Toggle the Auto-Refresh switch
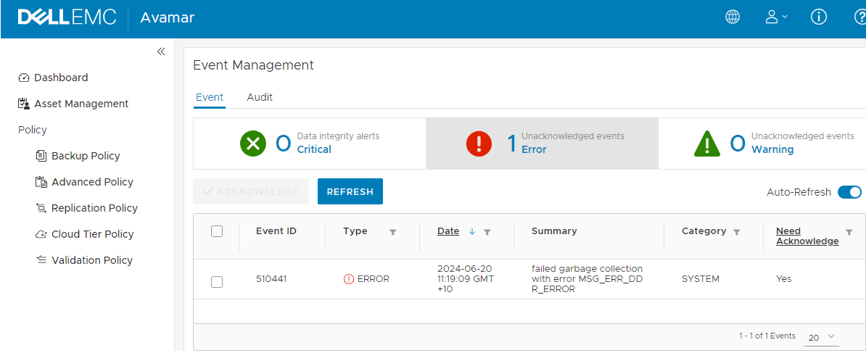 [849, 192]
